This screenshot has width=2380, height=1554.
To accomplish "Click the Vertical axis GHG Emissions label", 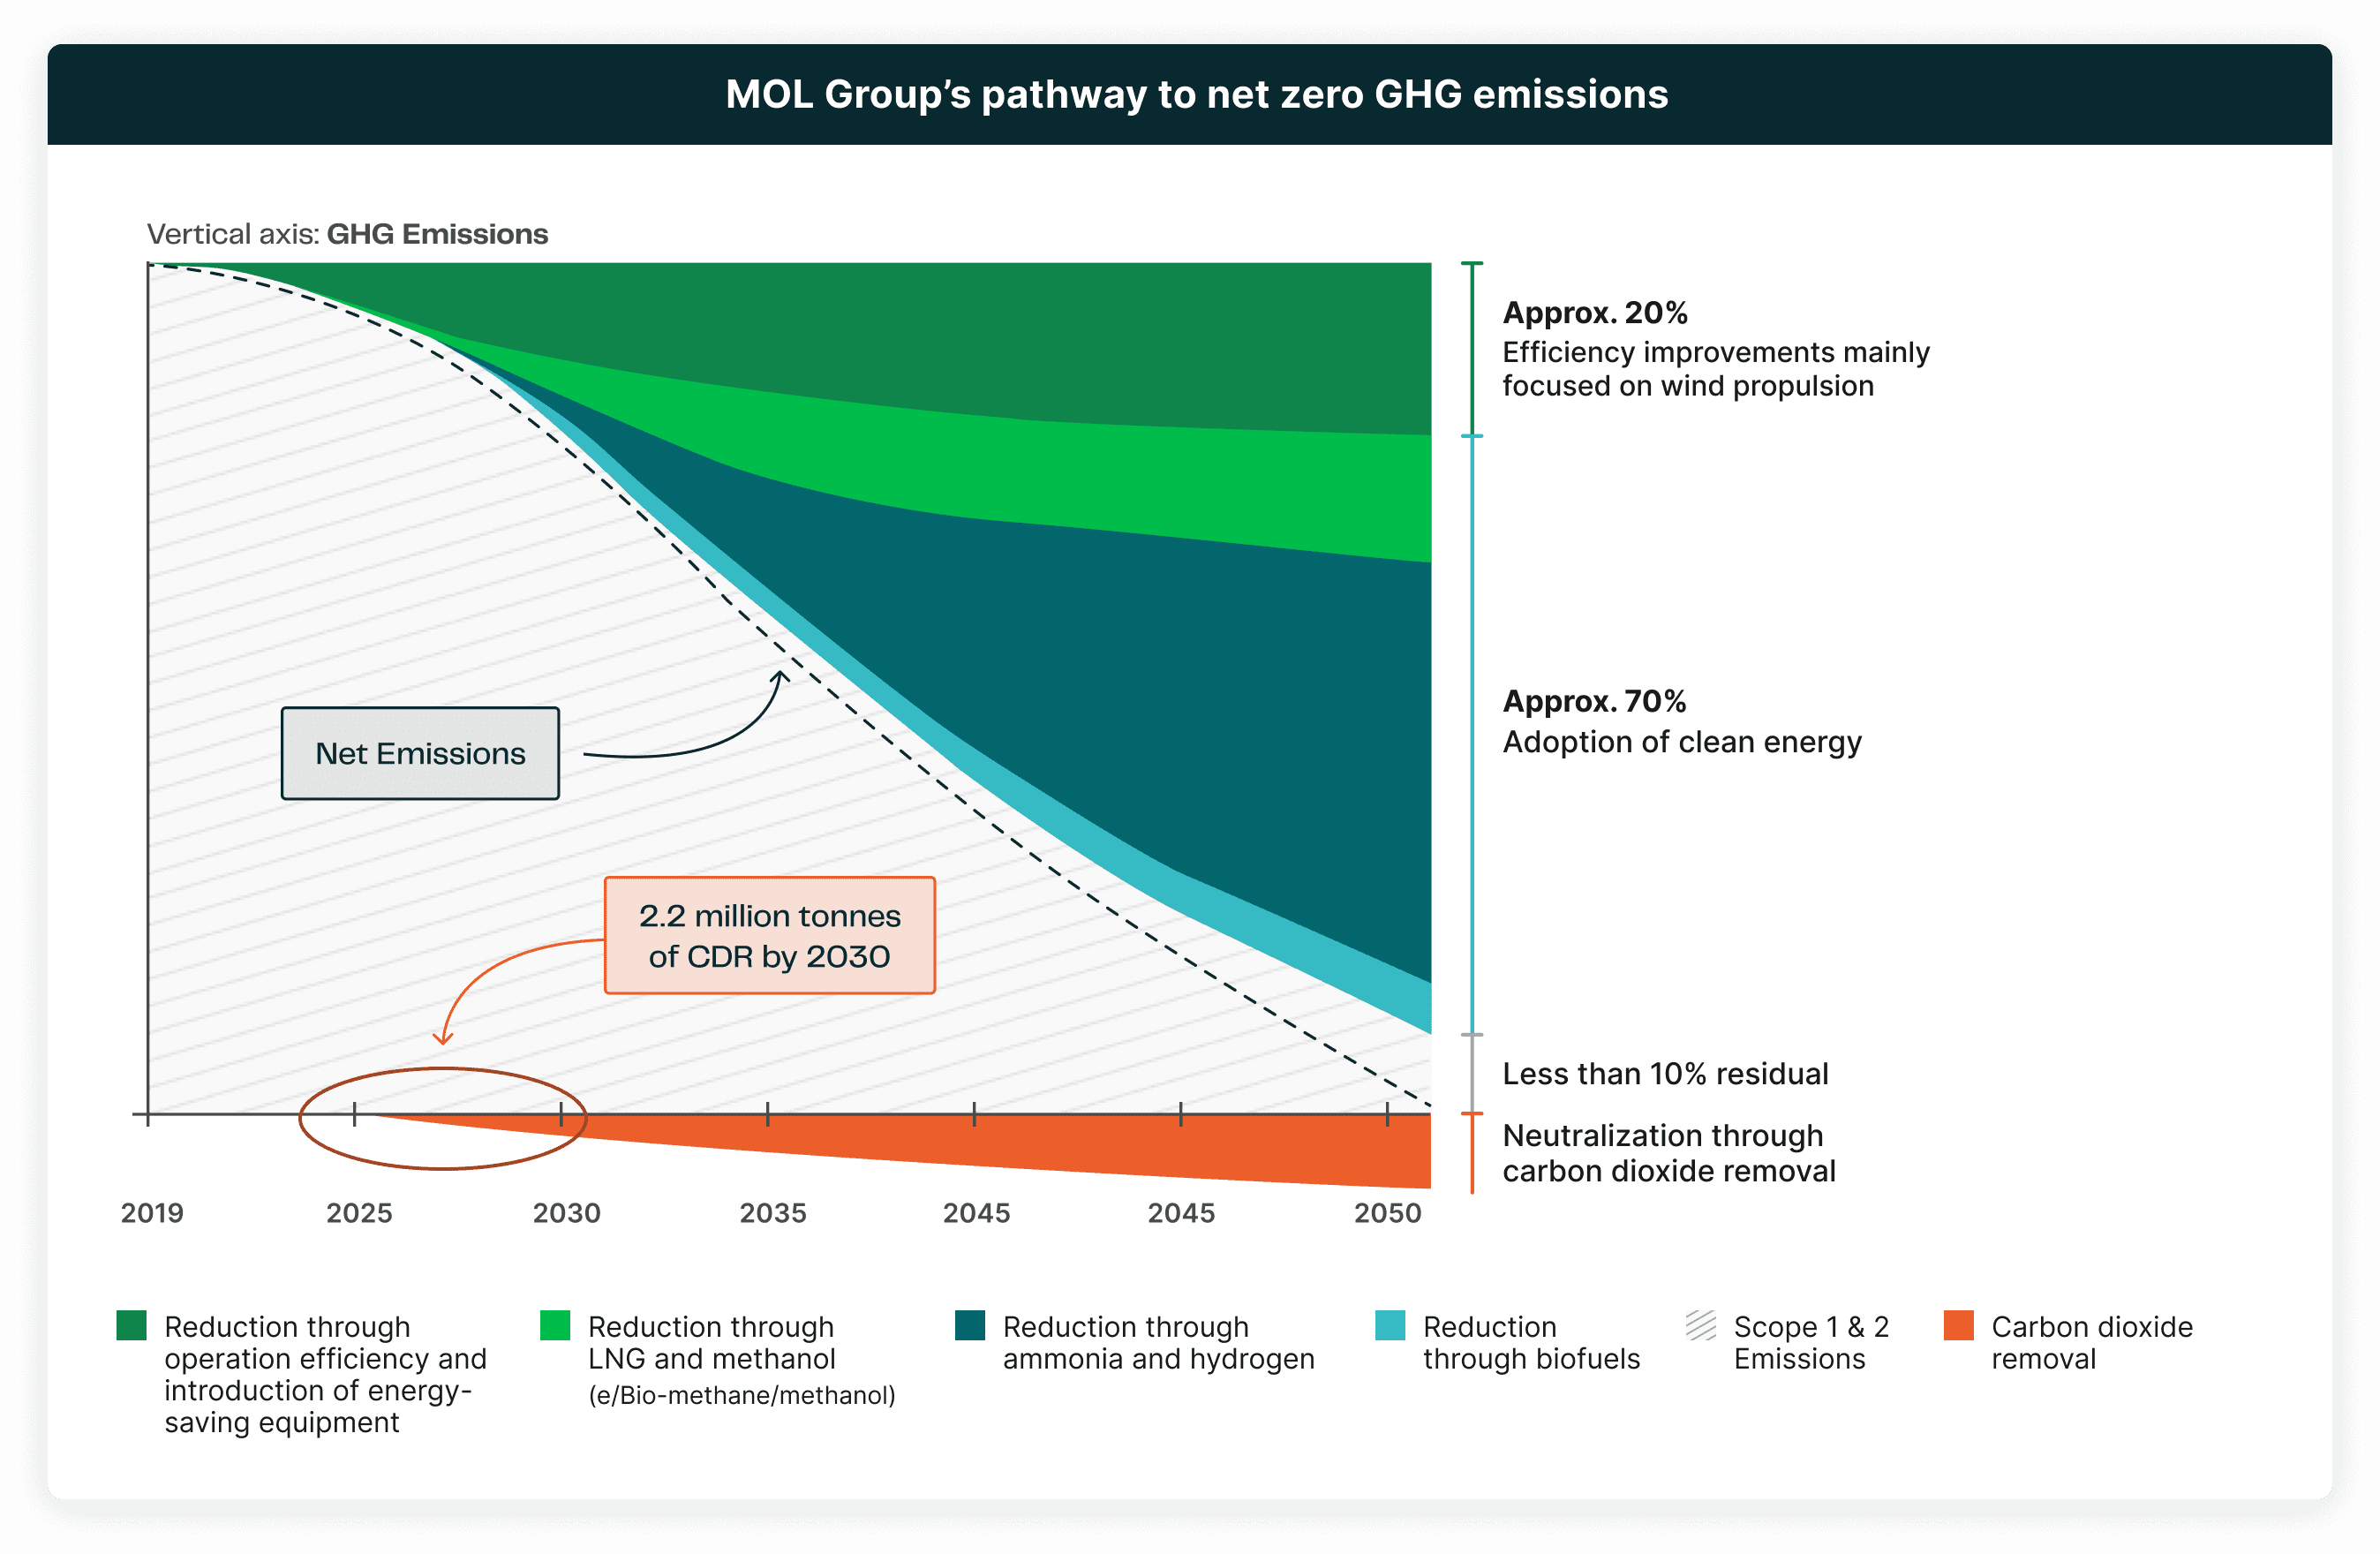I will (x=347, y=234).
